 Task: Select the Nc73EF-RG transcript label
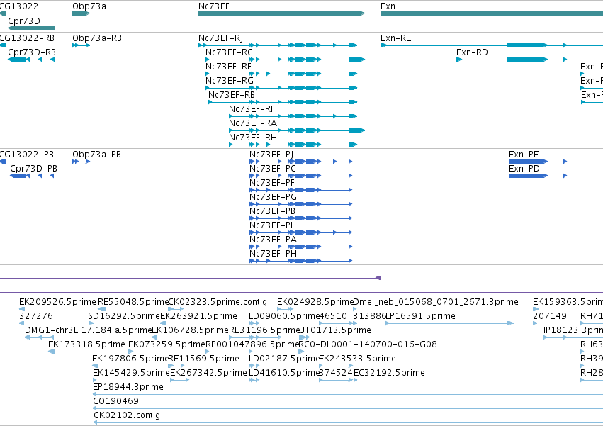[x=229, y=81]
